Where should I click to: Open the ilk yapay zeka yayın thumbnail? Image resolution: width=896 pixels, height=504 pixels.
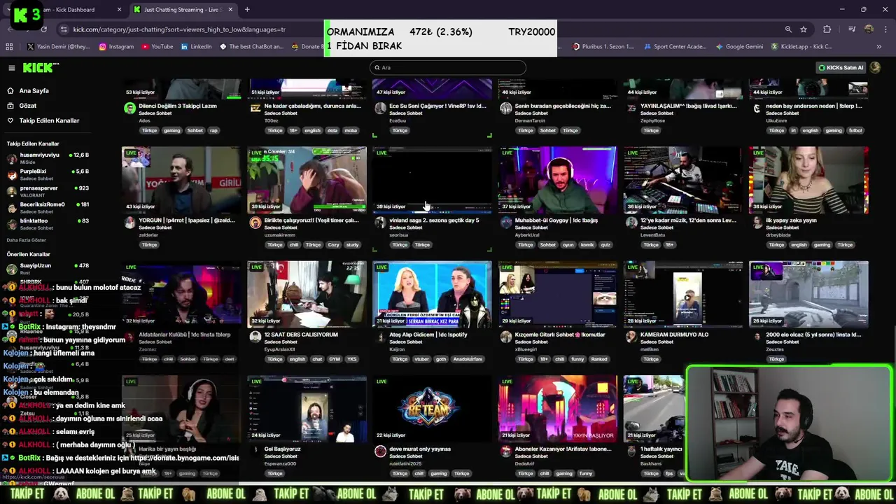pos(808,180)
